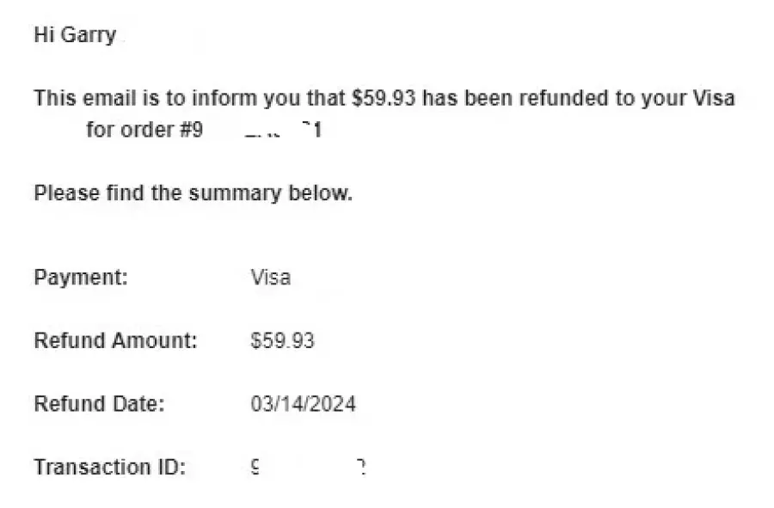Click the 'Hi Garry' greeting text
This screenshot has height=508, width=774.
coord(75,35)
